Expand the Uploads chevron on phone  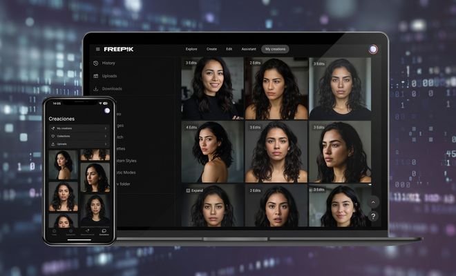106,144
